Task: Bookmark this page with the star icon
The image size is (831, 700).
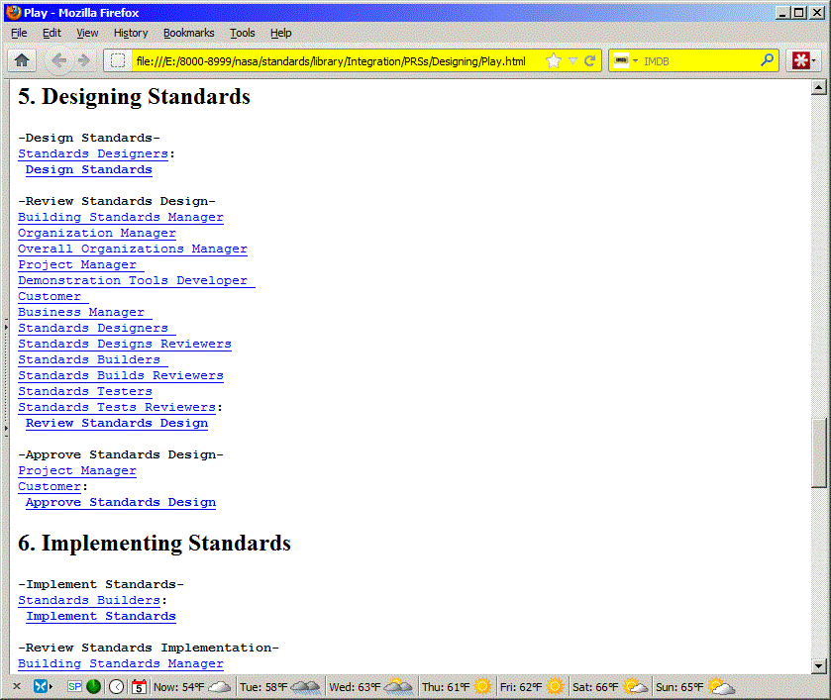Action: [554, 61]
